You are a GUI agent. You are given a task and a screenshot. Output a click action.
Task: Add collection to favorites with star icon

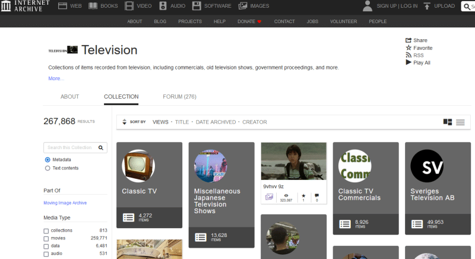tap(408, 48)
